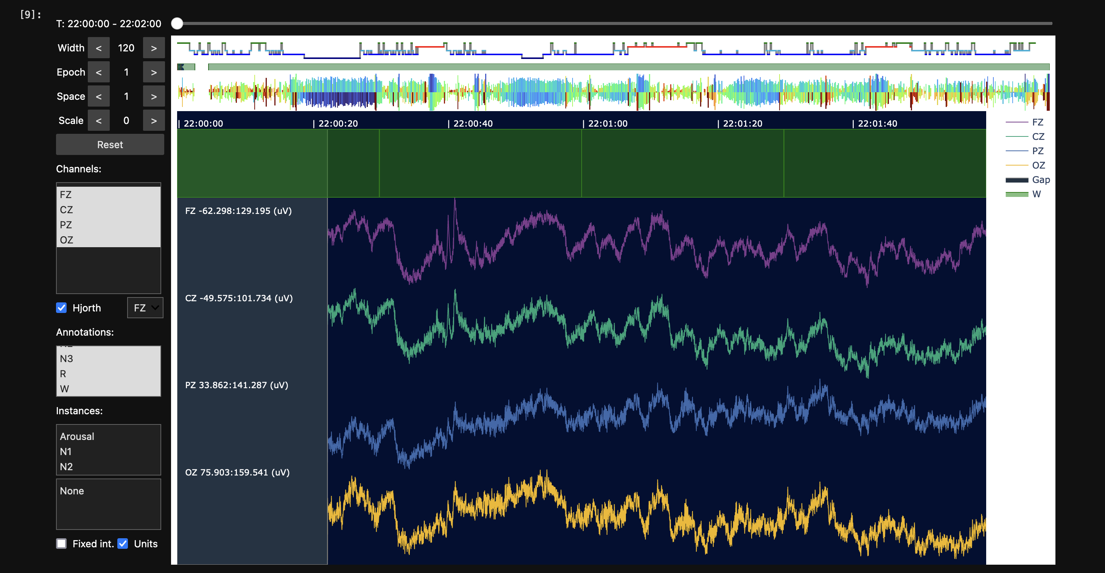Open the FZ Hjorth channel dropdown
The height and width of the screenshot is (573, 1105).
(x=145, y=308)
